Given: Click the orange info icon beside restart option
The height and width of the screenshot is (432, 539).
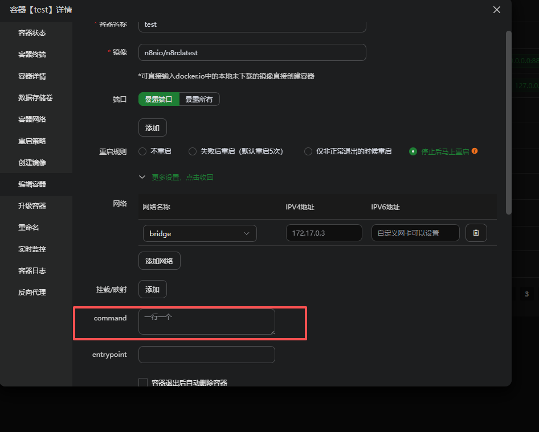Looking at the screenshot, I should click(475, 151).
